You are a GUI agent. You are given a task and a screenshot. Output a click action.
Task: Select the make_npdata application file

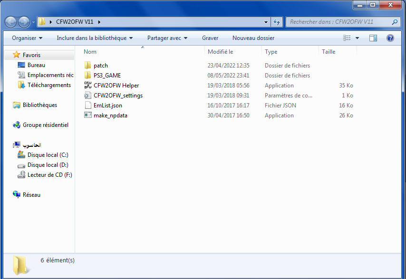110,115
